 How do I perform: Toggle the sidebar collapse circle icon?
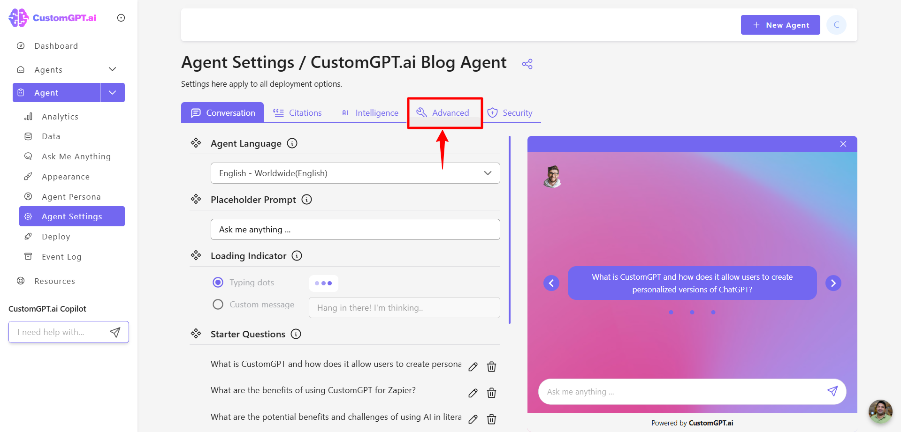pos(121,18)
